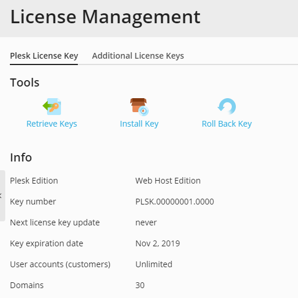Collapse the sidebar using the left edge handle
Screen dimensions: 298x298
coord(2,196)
